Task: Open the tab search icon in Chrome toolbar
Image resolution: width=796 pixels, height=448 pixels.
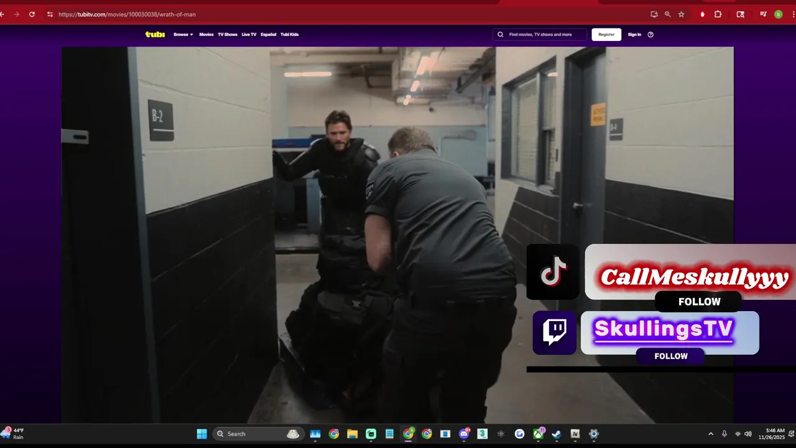Action: coord(741,14)
